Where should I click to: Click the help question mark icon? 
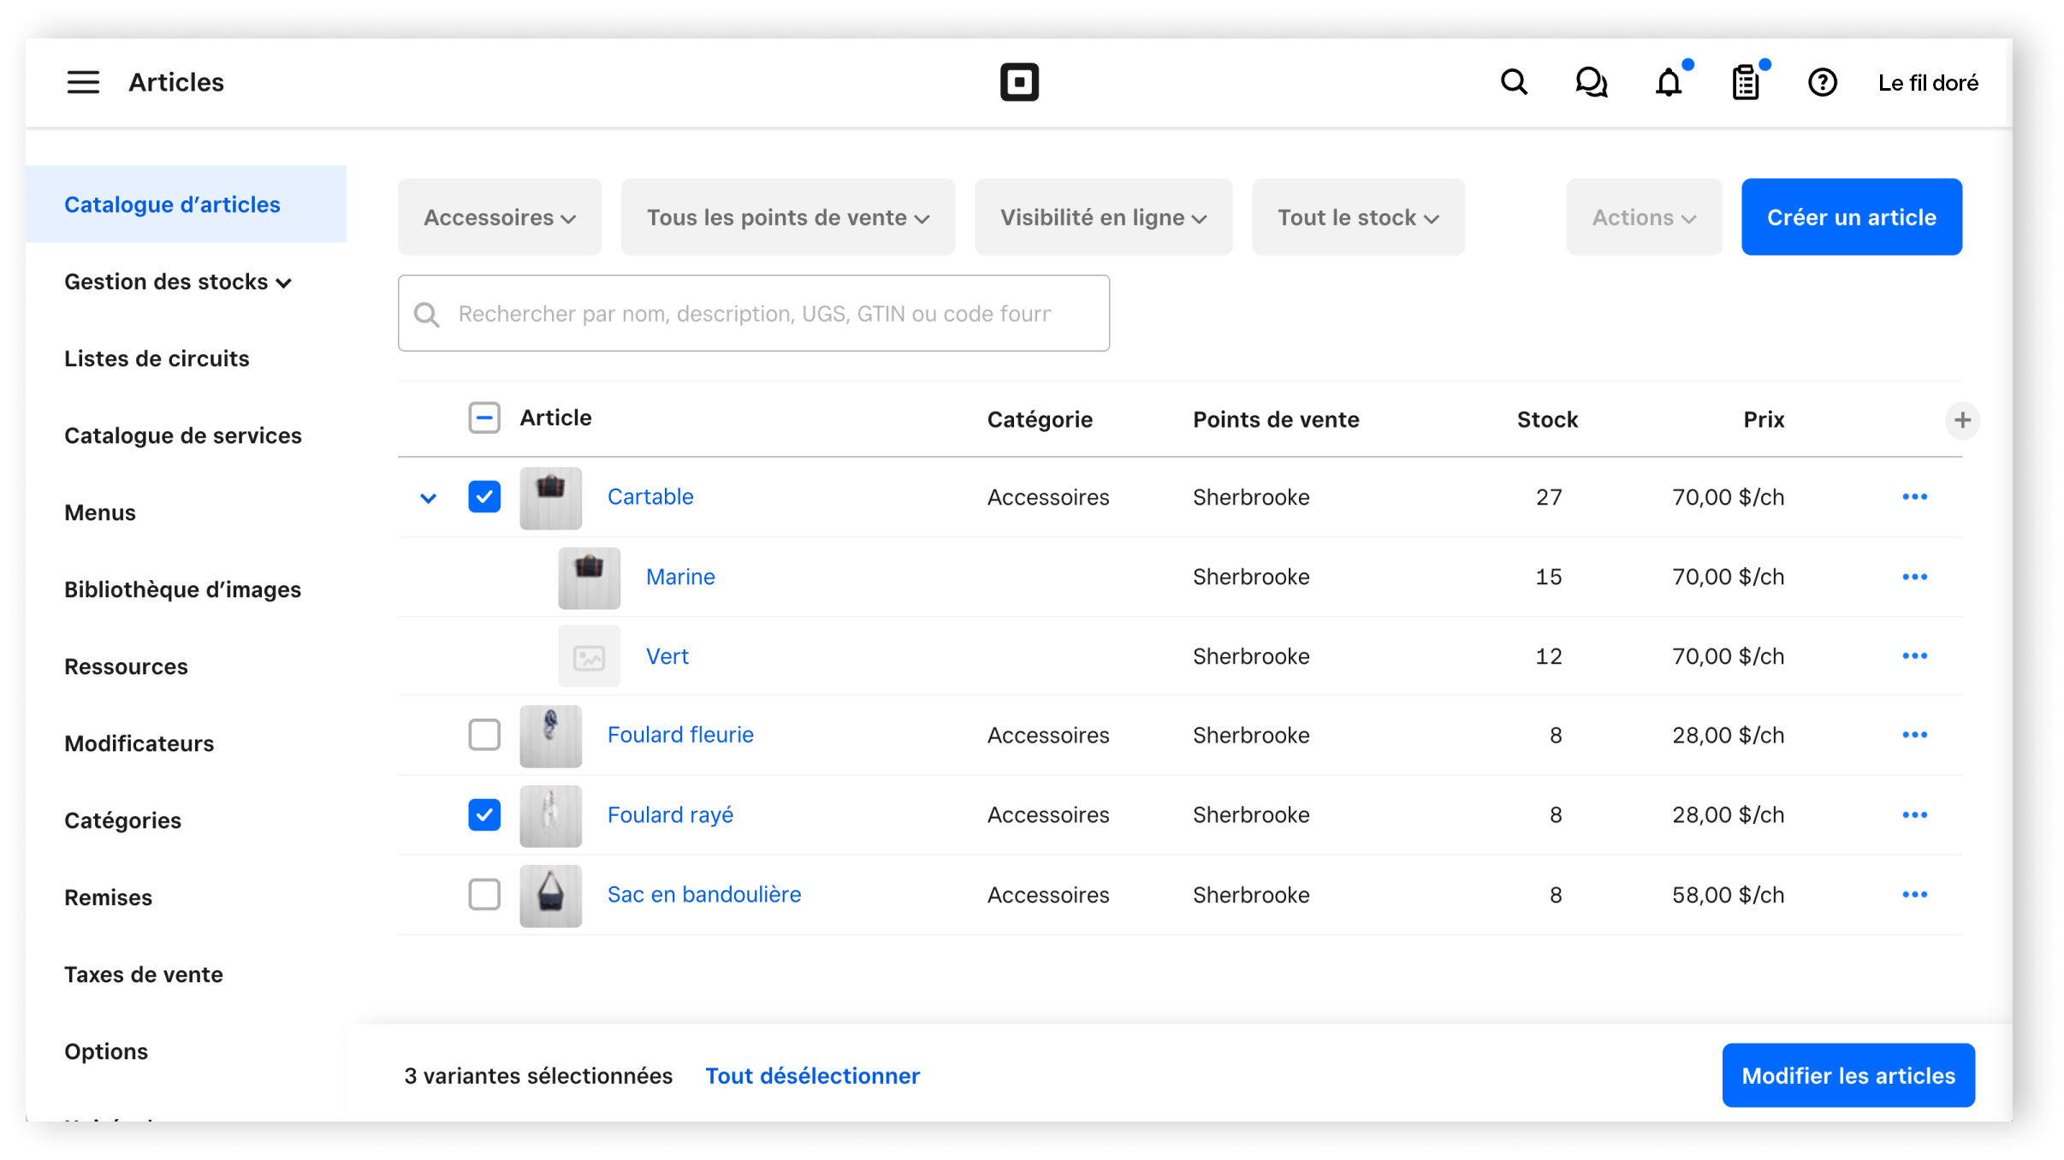1822,83
